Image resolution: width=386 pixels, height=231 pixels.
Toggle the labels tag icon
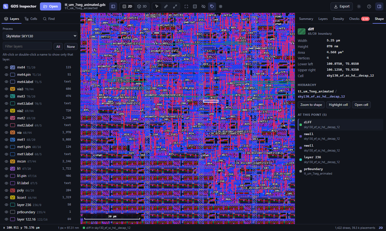coord(212,6)
